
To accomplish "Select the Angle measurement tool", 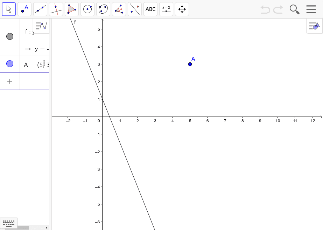I will point(119,9).
